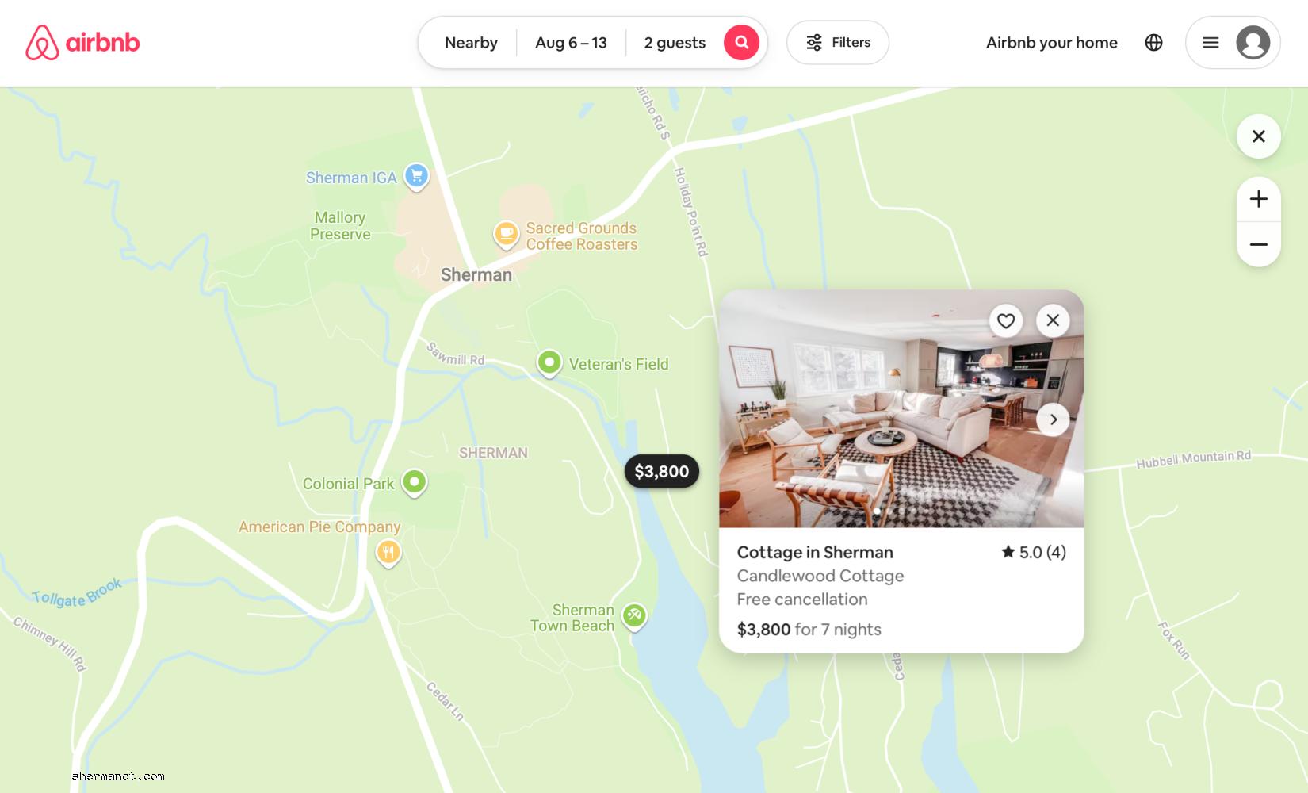Click the profile avatar icon
This screenshot has height=793, width=1308.
pos(1253,43)
